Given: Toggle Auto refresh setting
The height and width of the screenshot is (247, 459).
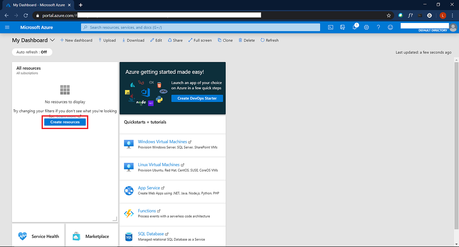Looking at the screenshot, I should click(32, 52).
